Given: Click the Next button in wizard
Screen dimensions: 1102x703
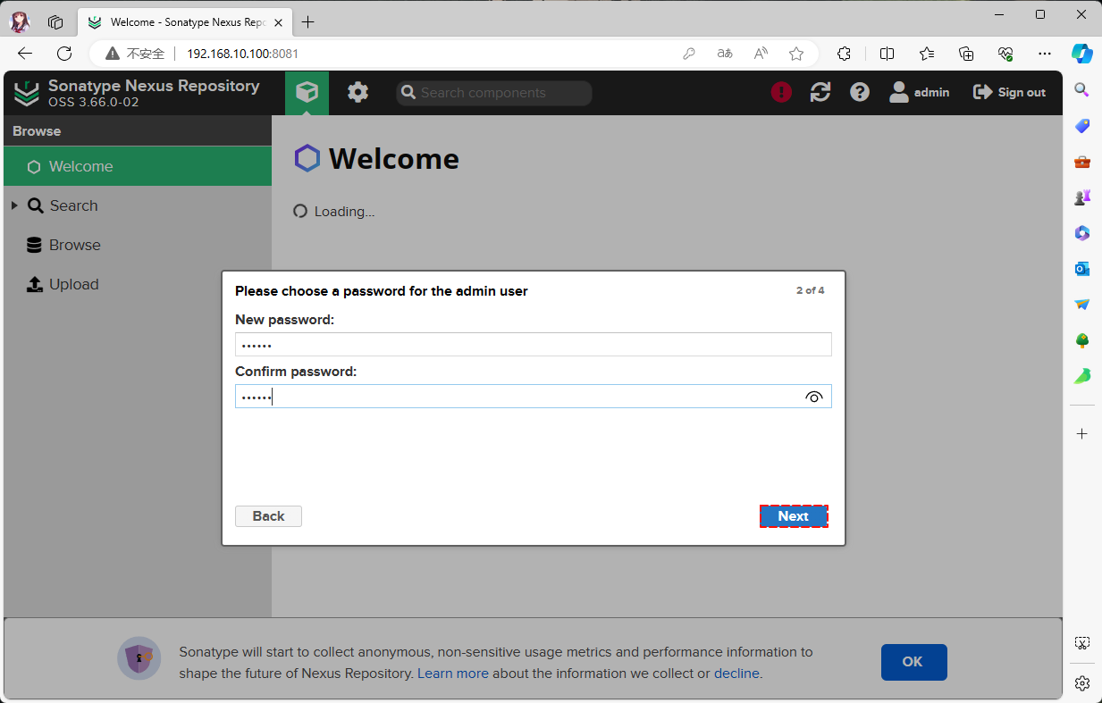Looking at the screenshot, I should [793, 516].
